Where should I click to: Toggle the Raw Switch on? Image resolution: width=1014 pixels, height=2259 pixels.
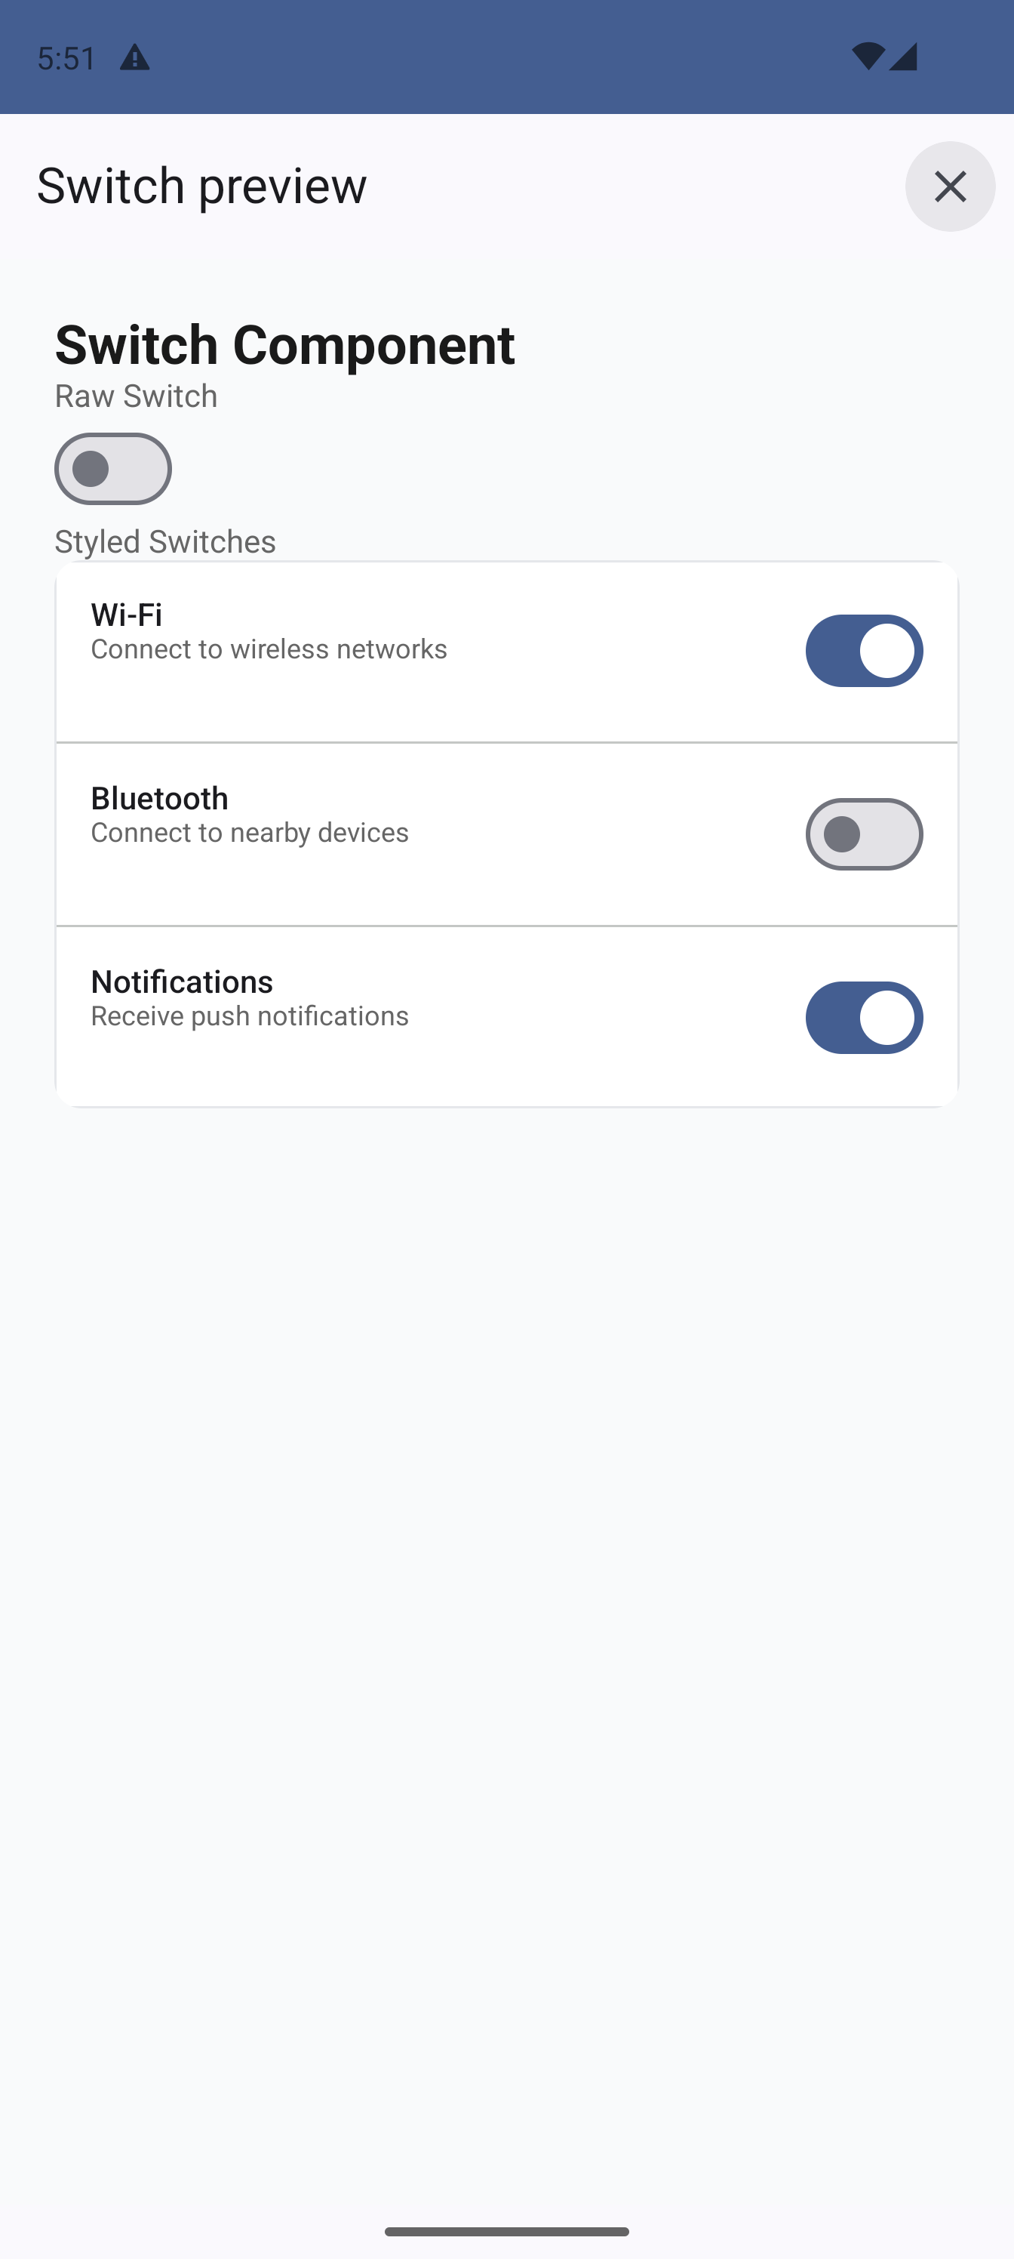pyautogui.click(x=113, y=469)
